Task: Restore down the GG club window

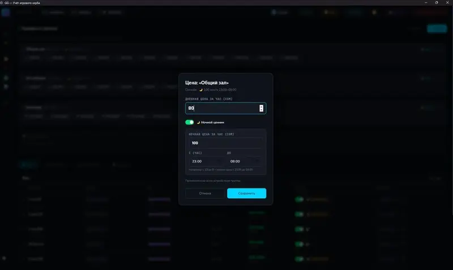Action: (x=437, y=3)
